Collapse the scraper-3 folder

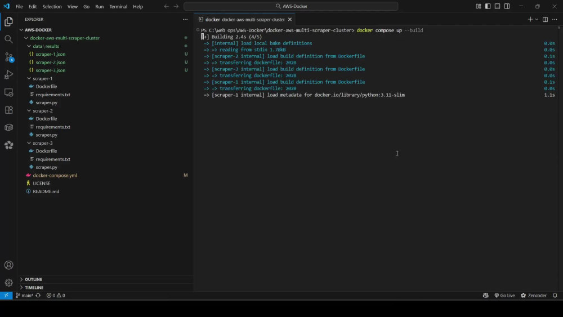pos(29,143)
